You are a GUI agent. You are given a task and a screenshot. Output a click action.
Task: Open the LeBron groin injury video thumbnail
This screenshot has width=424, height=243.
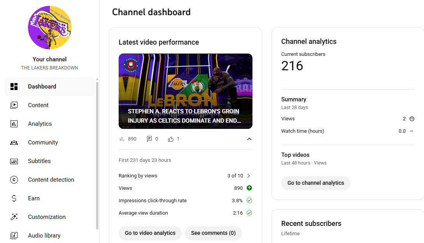[186, 91]
